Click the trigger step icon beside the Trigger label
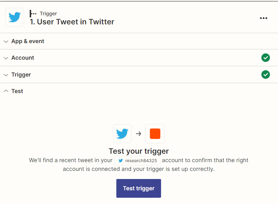Screen dimensions: 278x204 (33, 13)
